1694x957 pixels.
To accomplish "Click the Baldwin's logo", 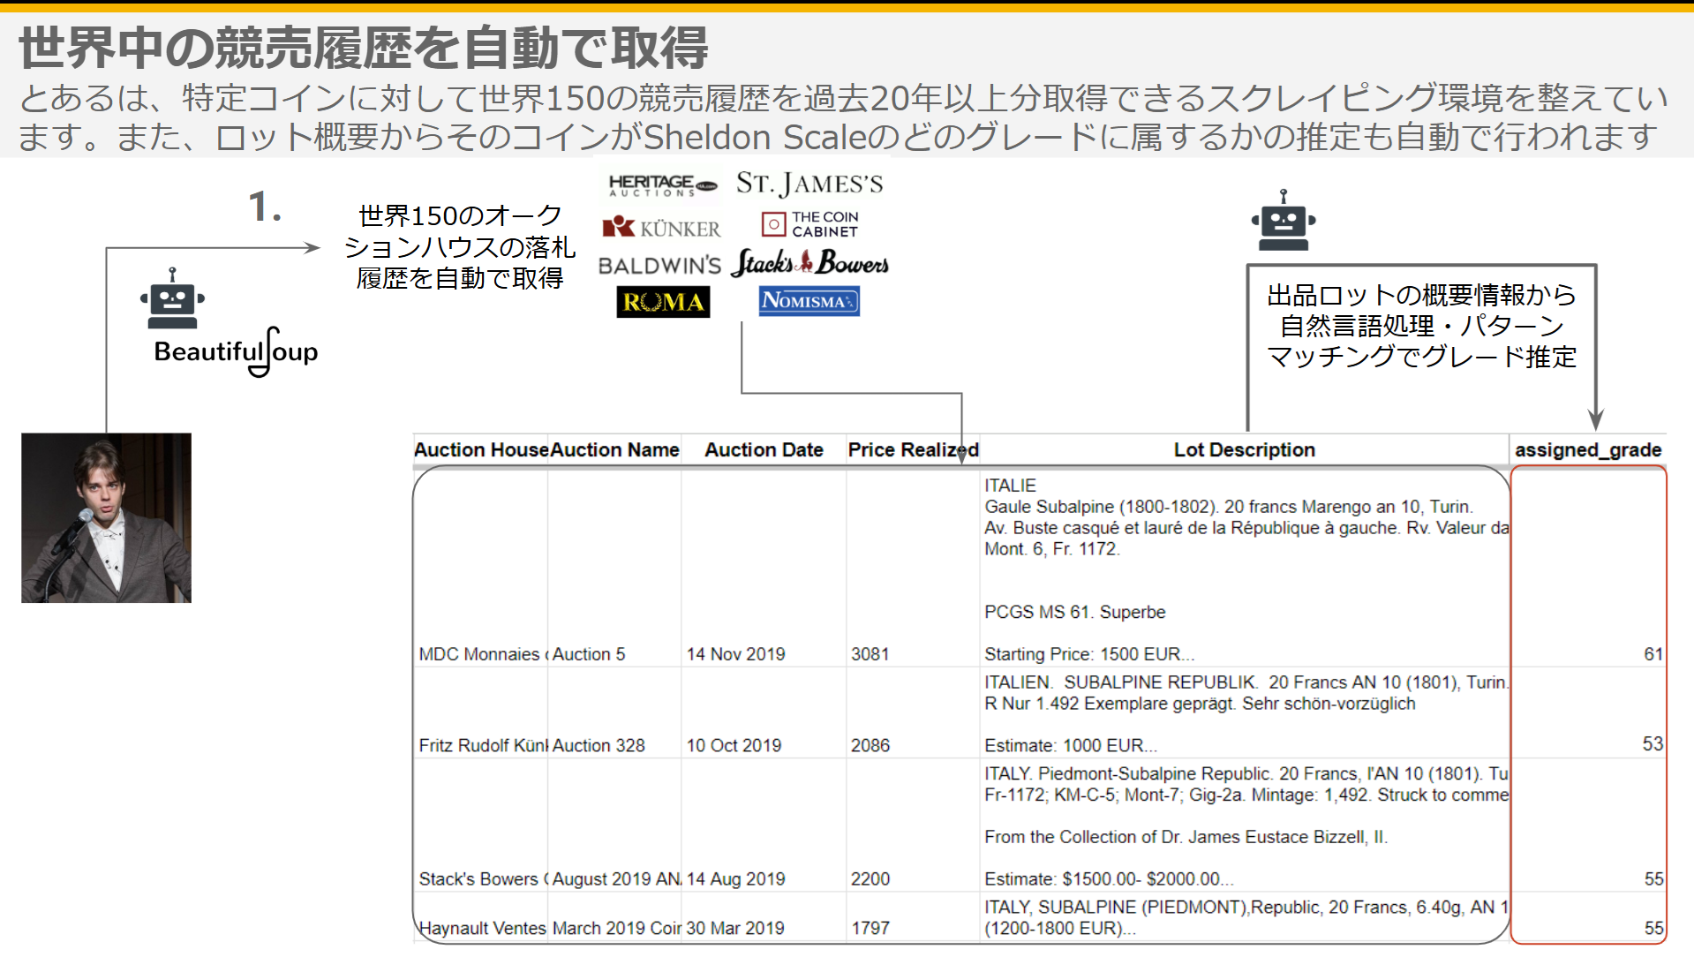I will 659,266.
